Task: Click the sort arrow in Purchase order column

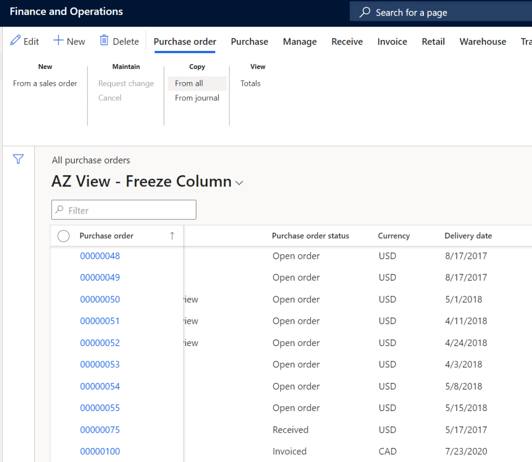Action: coord(172,236)
